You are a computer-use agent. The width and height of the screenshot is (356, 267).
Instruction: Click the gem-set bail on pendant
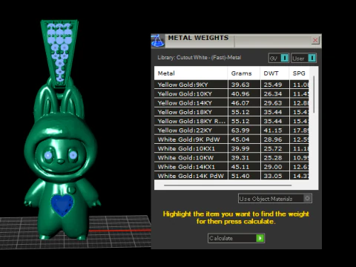point(59,53)
